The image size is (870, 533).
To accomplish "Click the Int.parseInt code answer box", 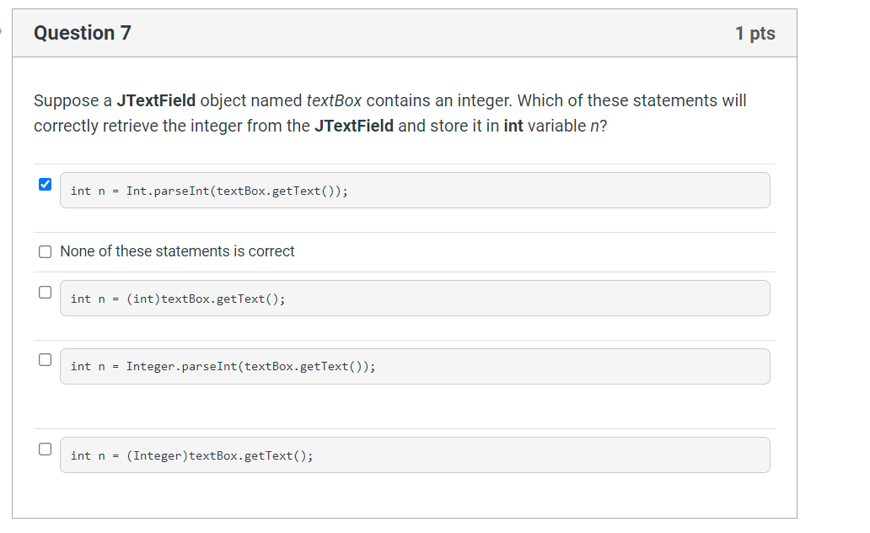I will point(415,190).
